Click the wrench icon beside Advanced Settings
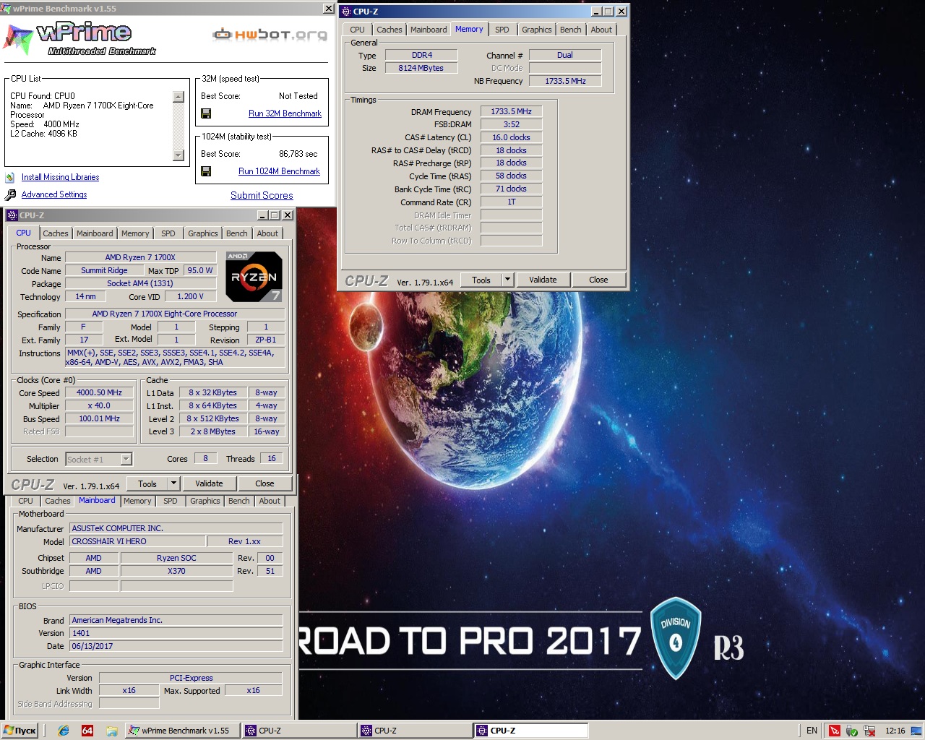 click(x=10, y=194)
